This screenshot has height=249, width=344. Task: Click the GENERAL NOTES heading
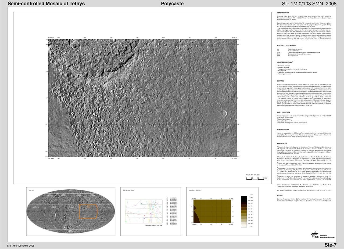283,13
